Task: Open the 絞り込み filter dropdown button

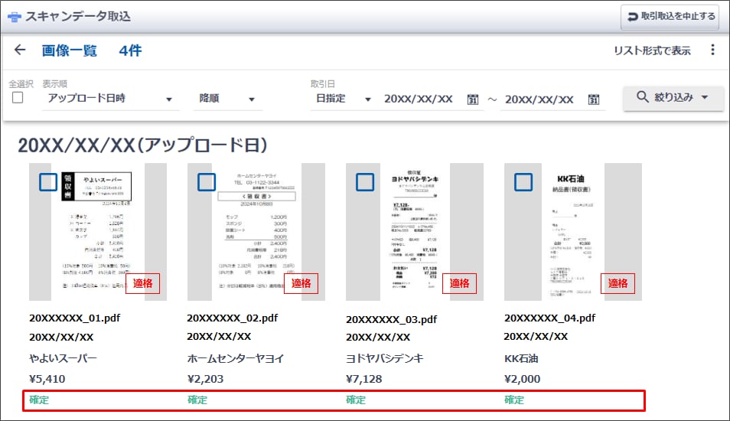Action: coord(673,98)
